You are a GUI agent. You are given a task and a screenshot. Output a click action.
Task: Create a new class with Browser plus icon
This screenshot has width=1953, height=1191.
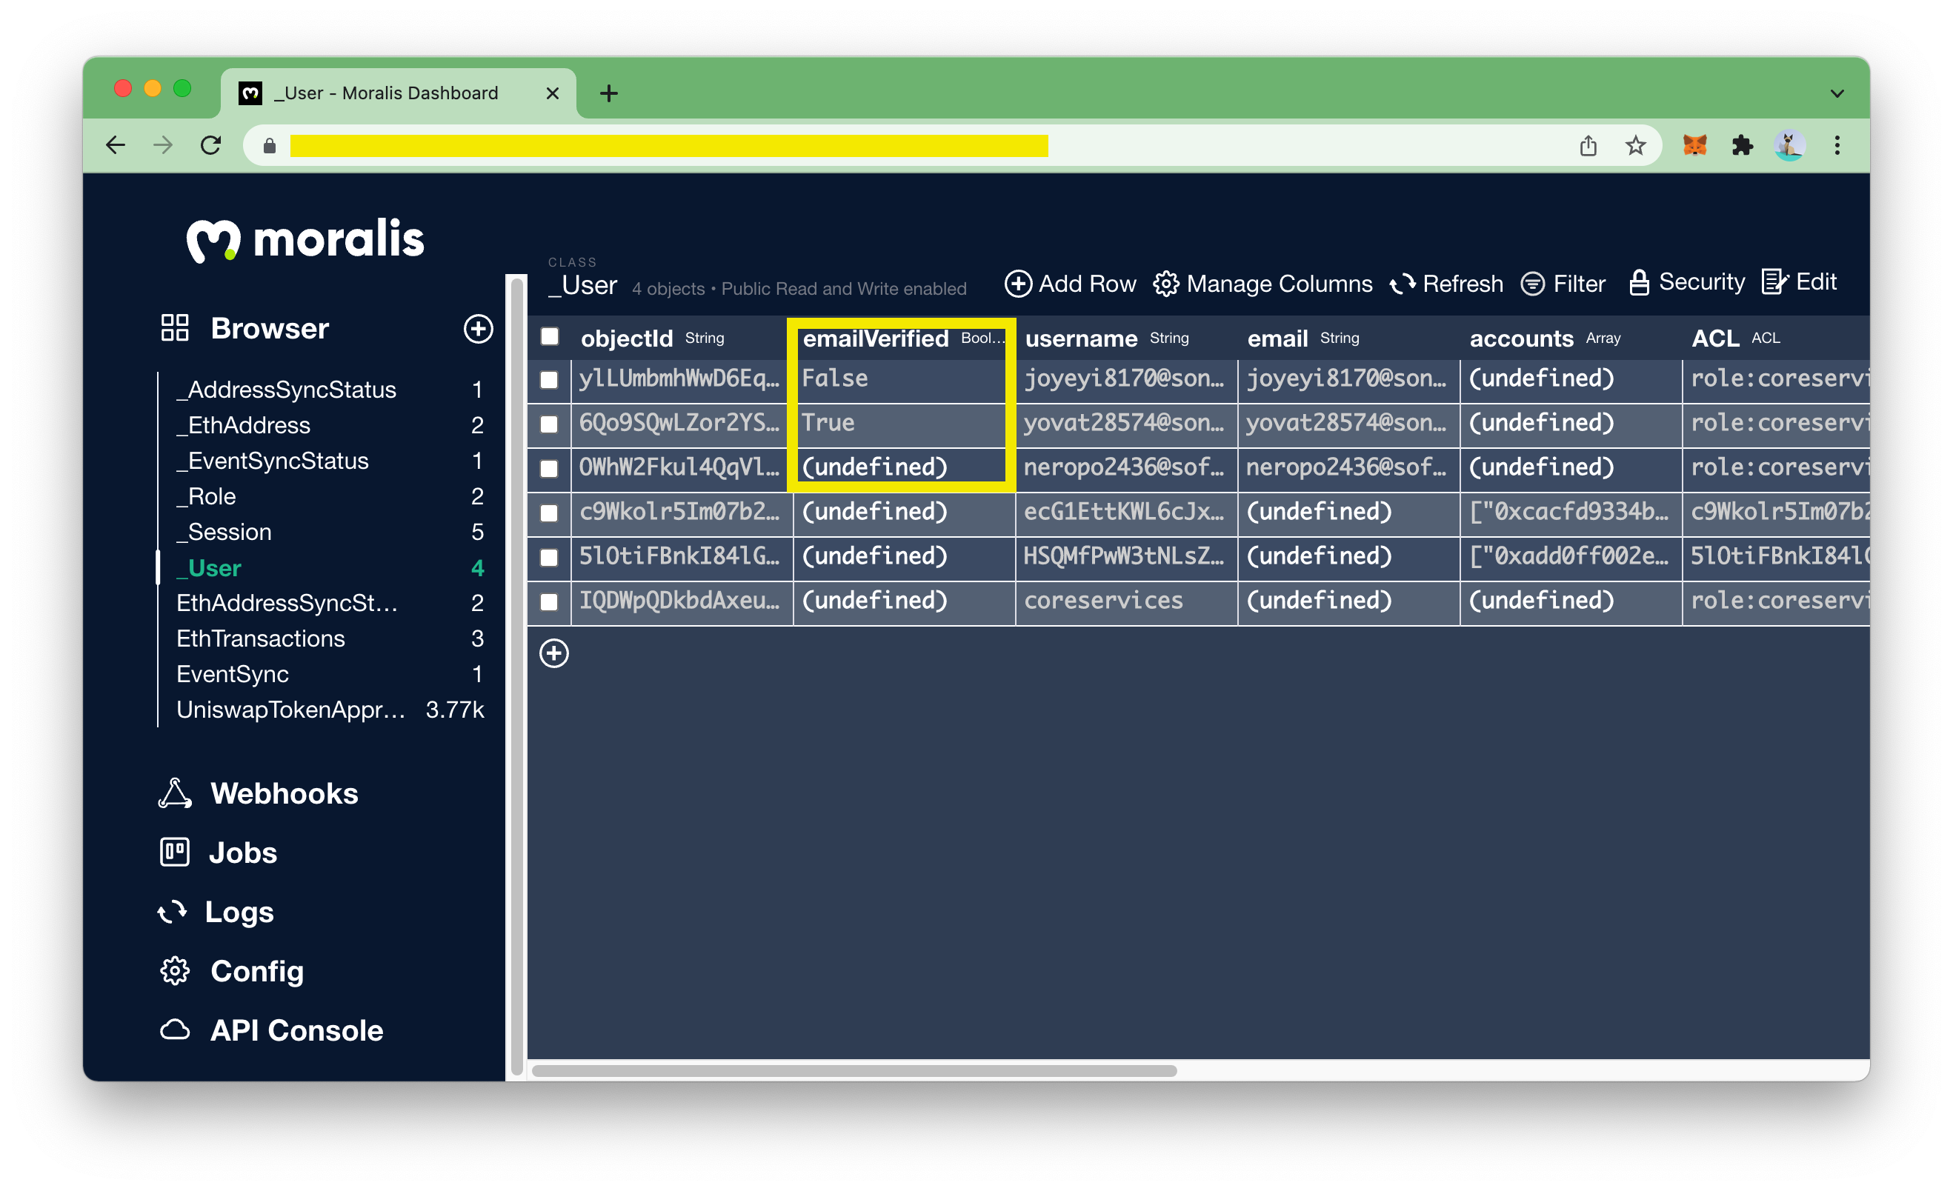tap(478, 329)
